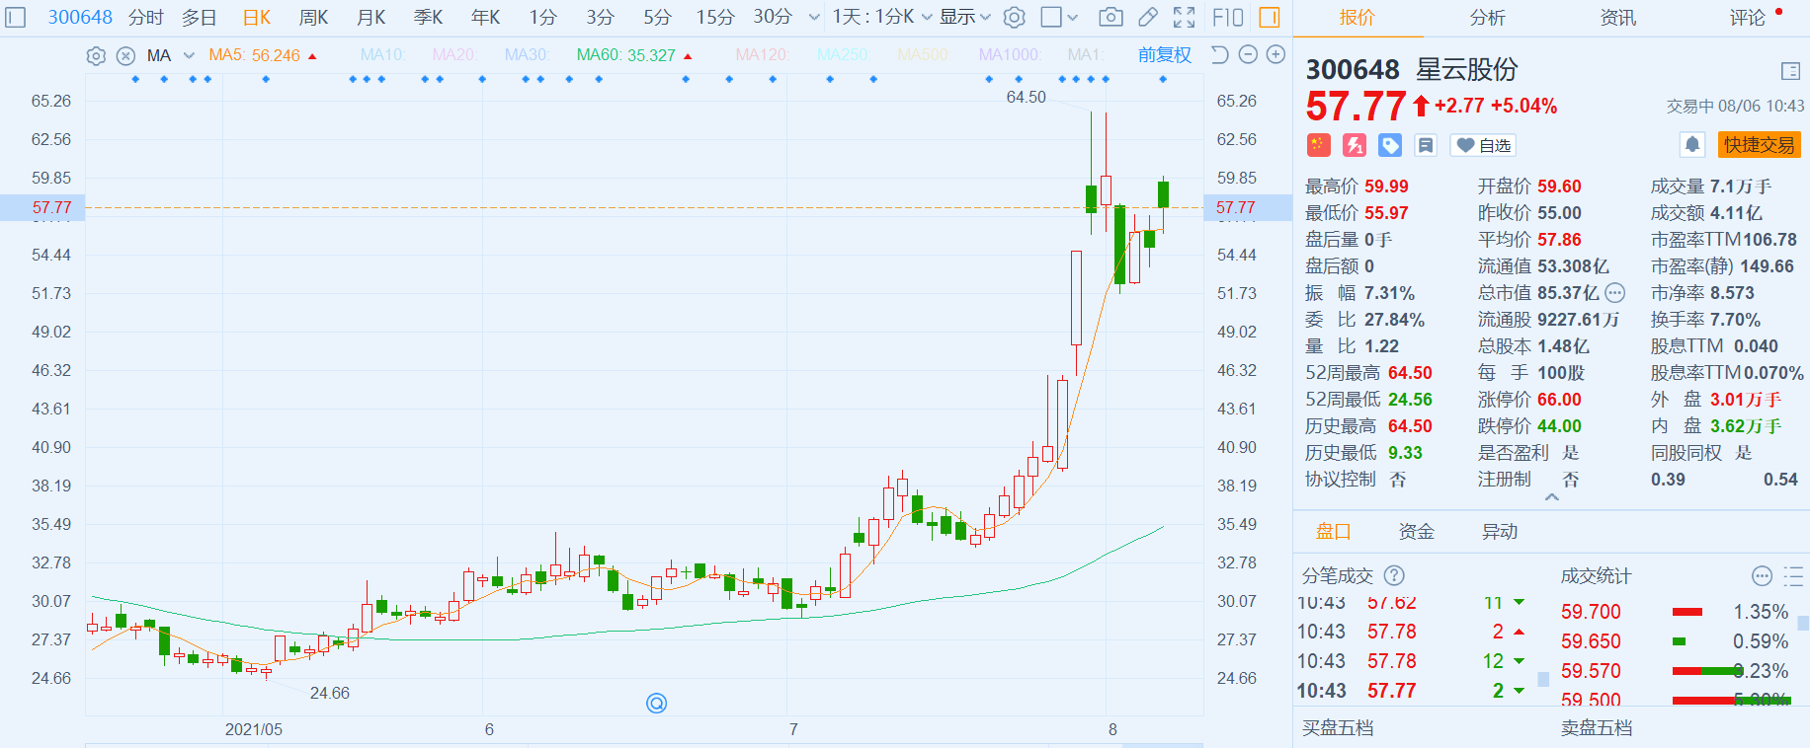Zoom in the chart with the plus icon
The image size is (1810, 748).
pyautogui.click(x=1275, y=55)
